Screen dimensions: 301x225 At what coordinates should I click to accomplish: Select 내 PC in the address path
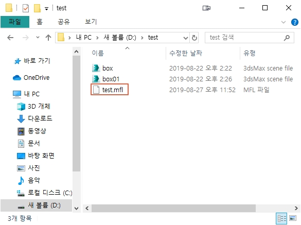pos(83,37)
